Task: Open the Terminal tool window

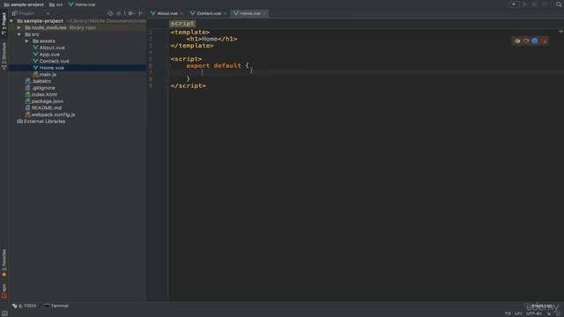Action: point(56,306)
